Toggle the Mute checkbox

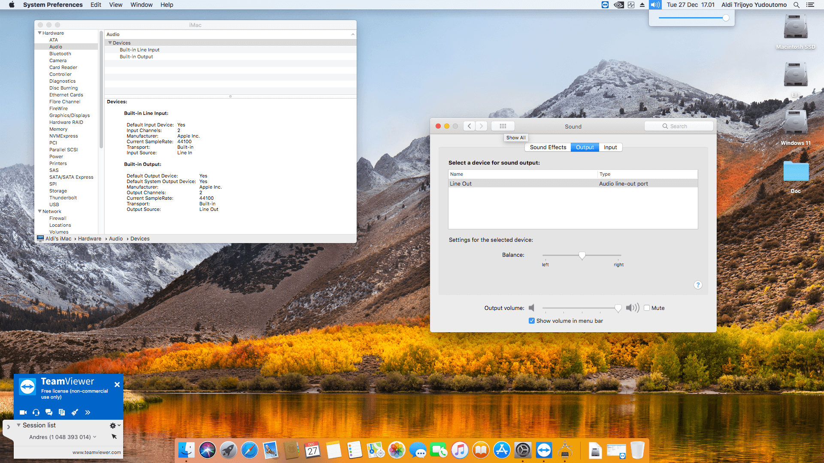click(647, 308)
